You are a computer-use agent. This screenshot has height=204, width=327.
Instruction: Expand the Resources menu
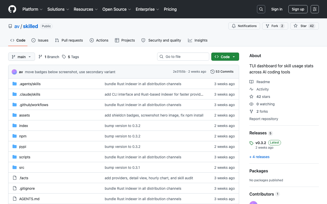(x=86, y=9)
